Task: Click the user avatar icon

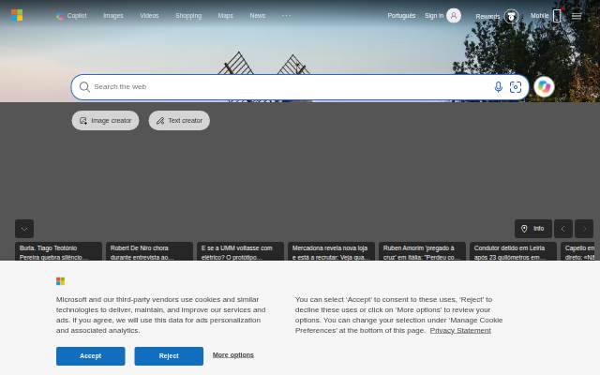Action: (454, 16)
